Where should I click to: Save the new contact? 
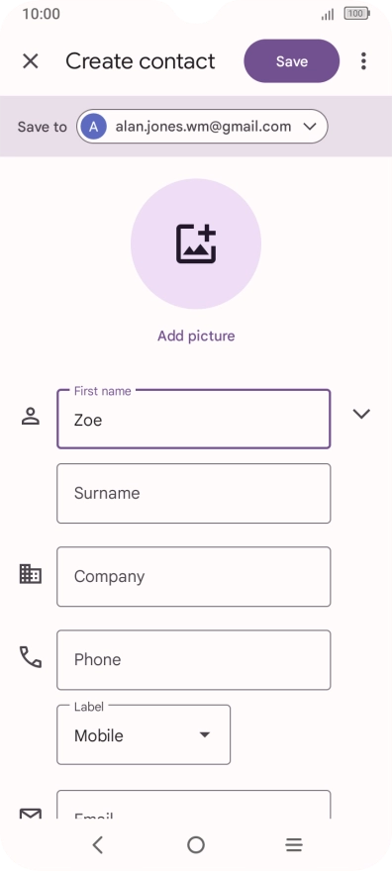coord(291,61)
